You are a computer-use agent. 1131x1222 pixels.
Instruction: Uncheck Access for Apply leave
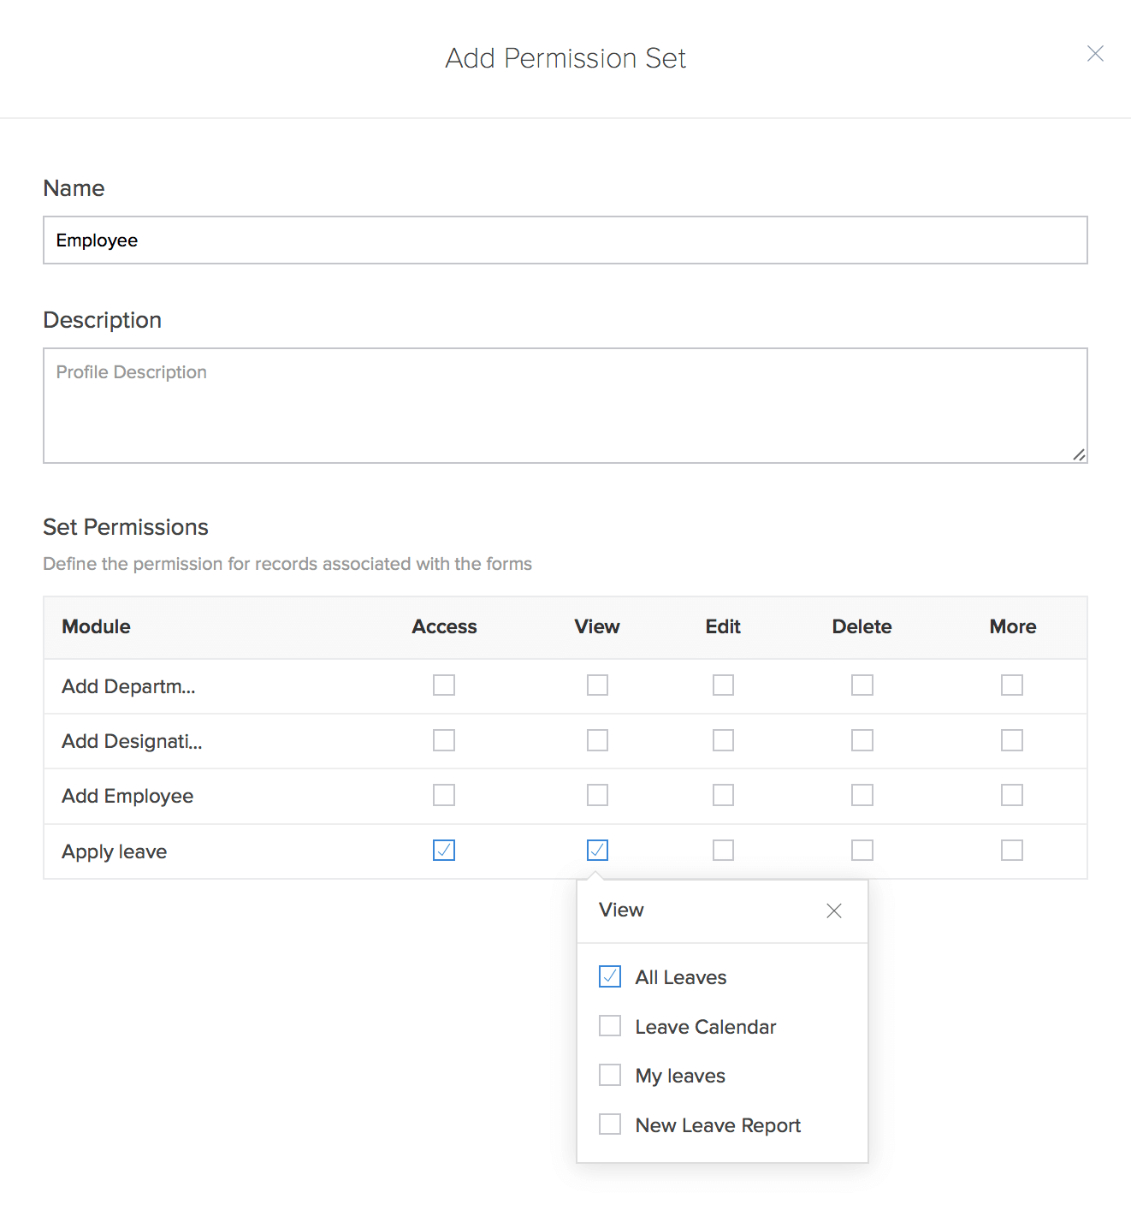tap(444, 851)
